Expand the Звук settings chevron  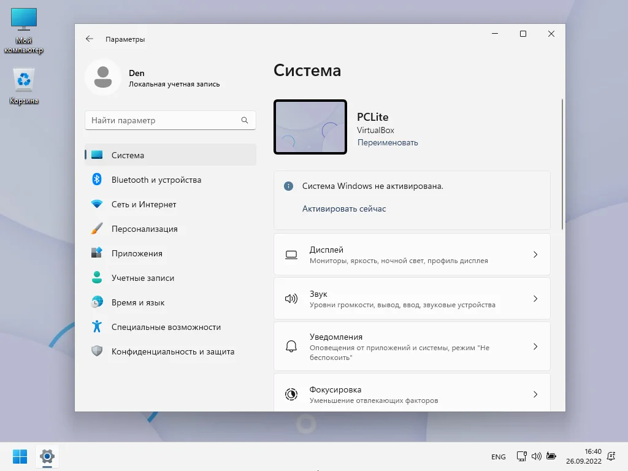(535, 299)
